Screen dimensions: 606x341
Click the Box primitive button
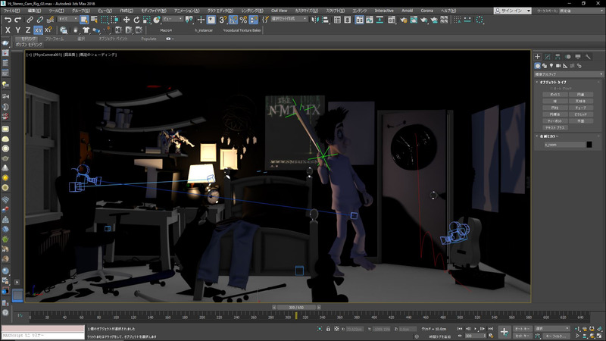coord(555,95)
